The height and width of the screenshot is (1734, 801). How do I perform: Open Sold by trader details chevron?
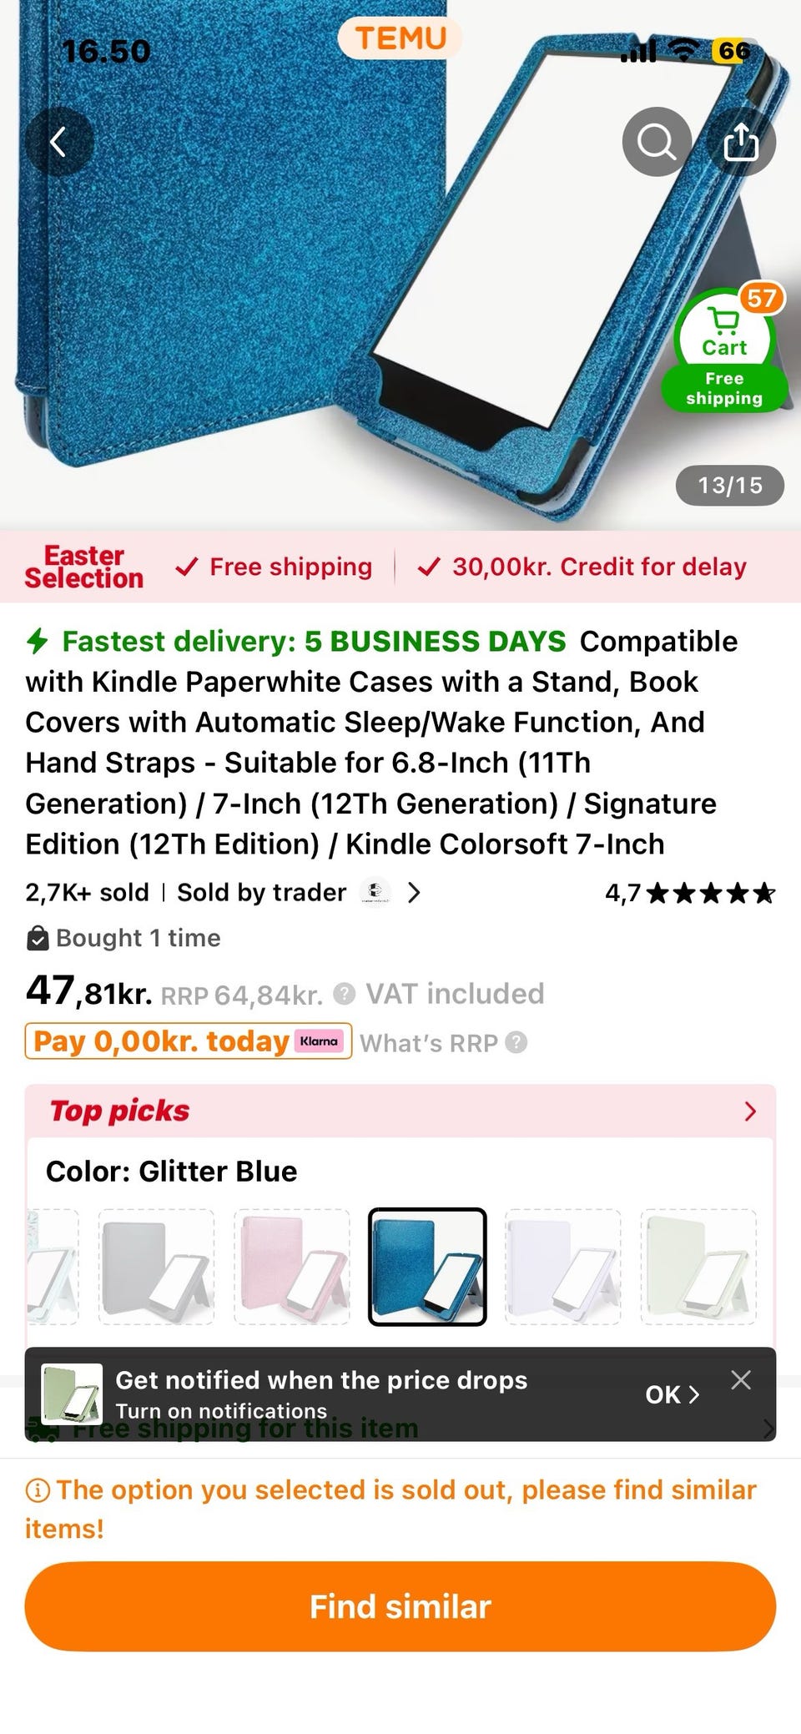[414, 892]
